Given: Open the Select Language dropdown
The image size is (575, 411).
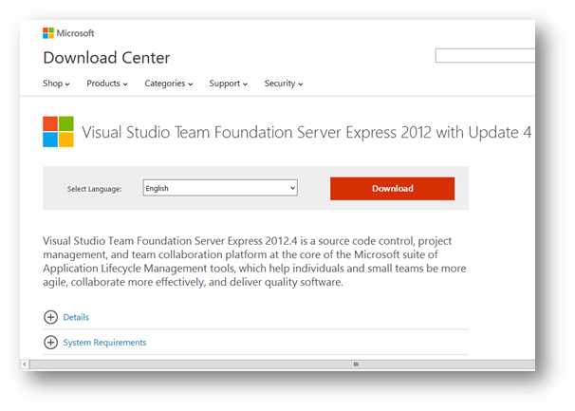Looking at the screenshot, I should [220, 188].
